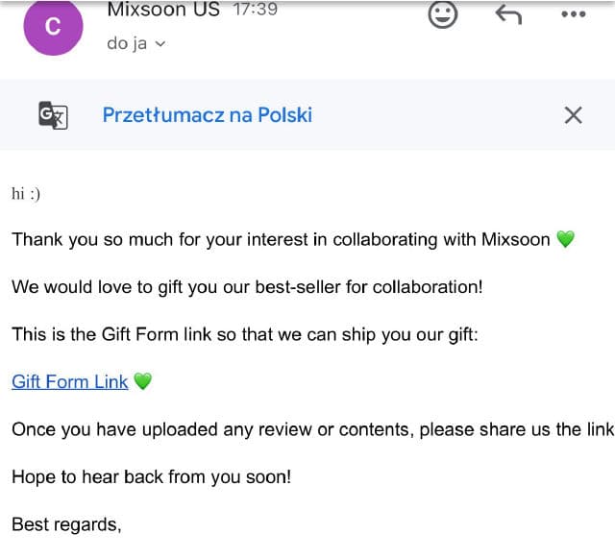Click the Google Translate icon
This screenshot has width=615, height=558.
[53, 115]
